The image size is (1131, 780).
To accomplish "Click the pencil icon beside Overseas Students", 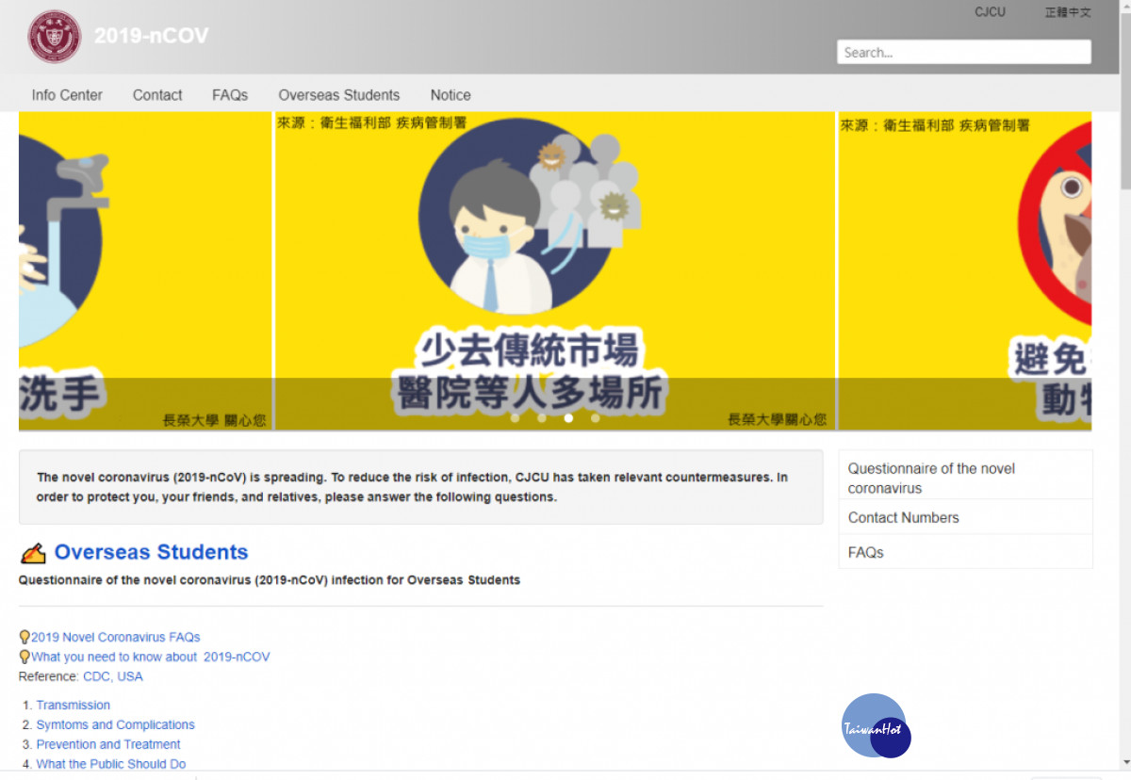I will pyautogui.click(x=33, y=553).
